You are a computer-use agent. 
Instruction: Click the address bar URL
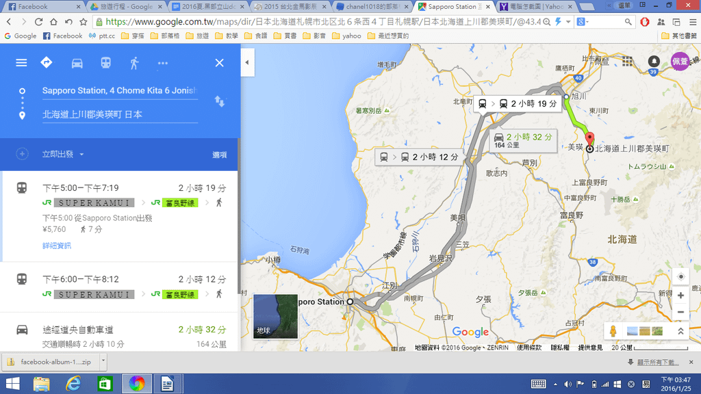tap(323, 22)
